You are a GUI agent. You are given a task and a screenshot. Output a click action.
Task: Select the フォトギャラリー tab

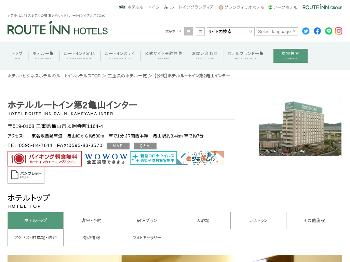click(147, 237)
